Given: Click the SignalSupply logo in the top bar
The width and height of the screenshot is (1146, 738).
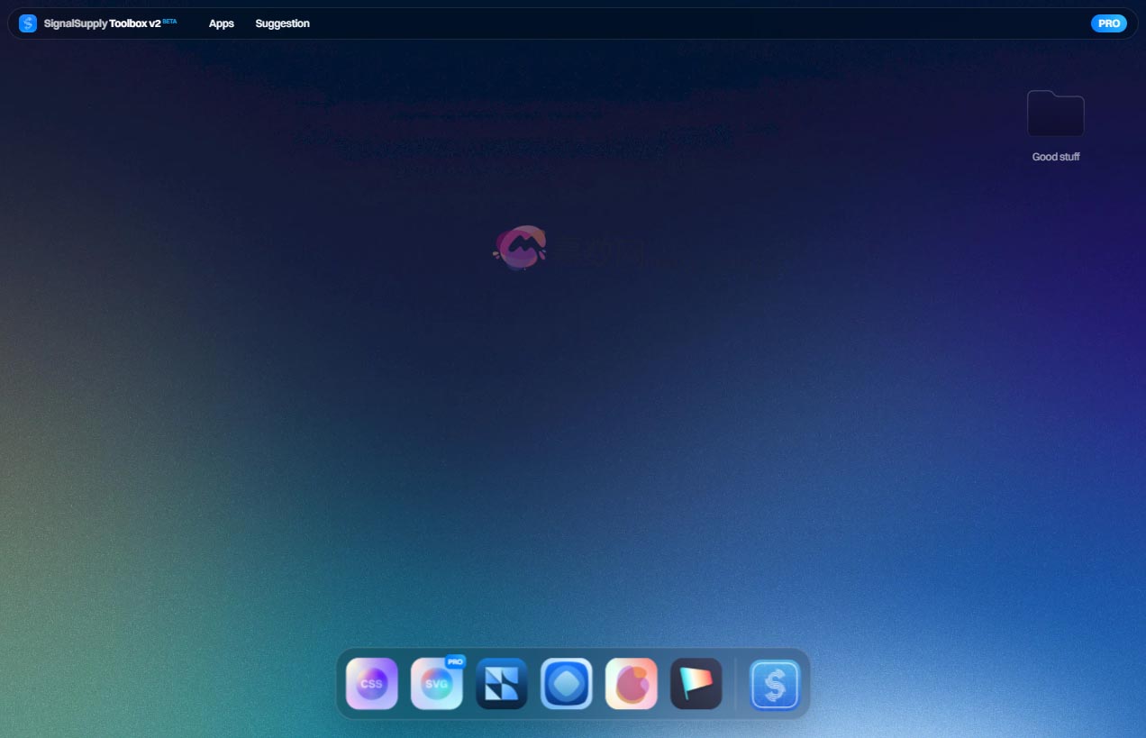Looking at the screenshot, I should click(27, 23).
